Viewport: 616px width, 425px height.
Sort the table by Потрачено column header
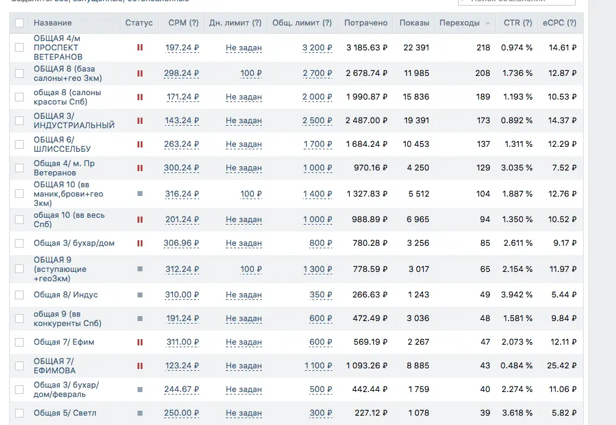(x=366, y=23)
